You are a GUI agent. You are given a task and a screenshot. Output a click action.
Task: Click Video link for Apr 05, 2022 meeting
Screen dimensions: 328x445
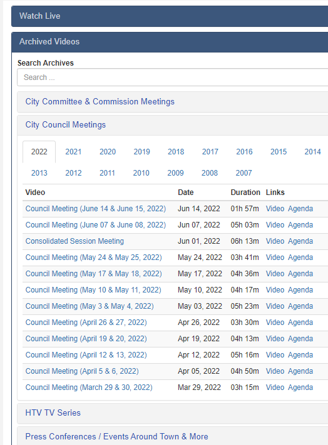tap(275, 371)
